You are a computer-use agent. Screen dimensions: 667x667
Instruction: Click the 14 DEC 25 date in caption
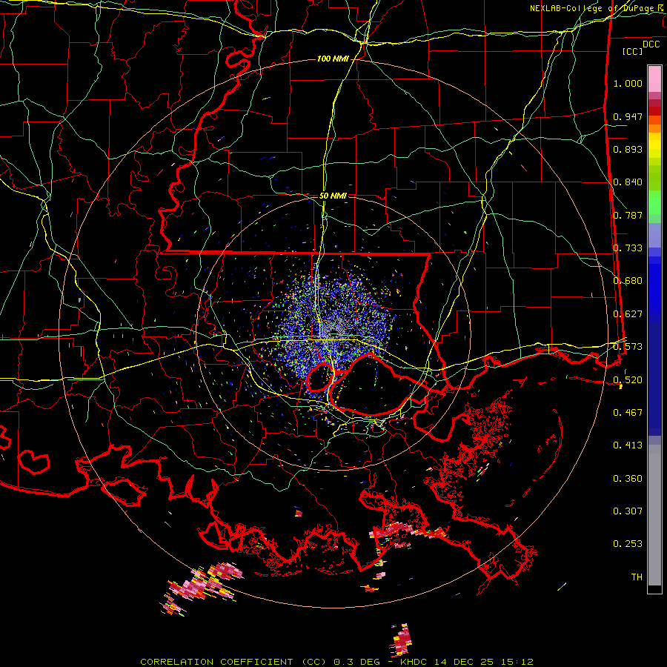tap(465, 662)
